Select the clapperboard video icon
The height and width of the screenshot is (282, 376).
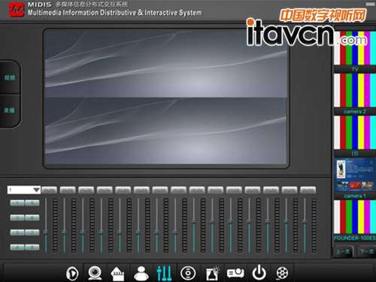(x=118, y=274)
